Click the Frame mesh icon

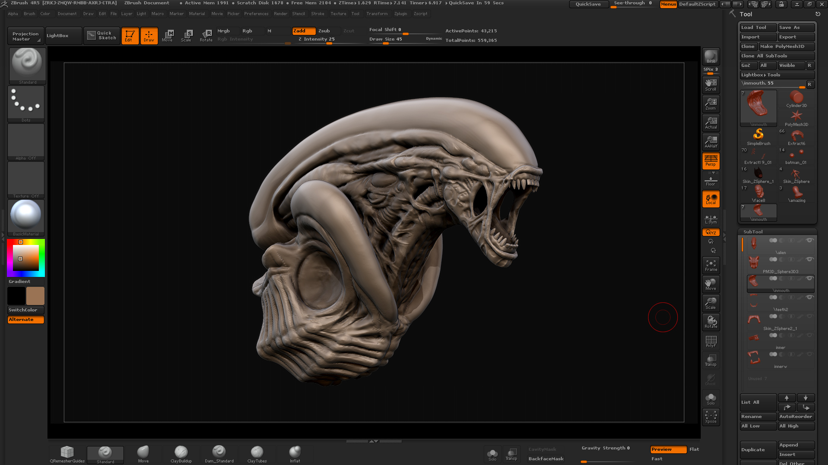coord(711,265)
